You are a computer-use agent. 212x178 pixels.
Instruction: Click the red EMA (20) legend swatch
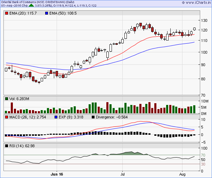tap(7, 14)
